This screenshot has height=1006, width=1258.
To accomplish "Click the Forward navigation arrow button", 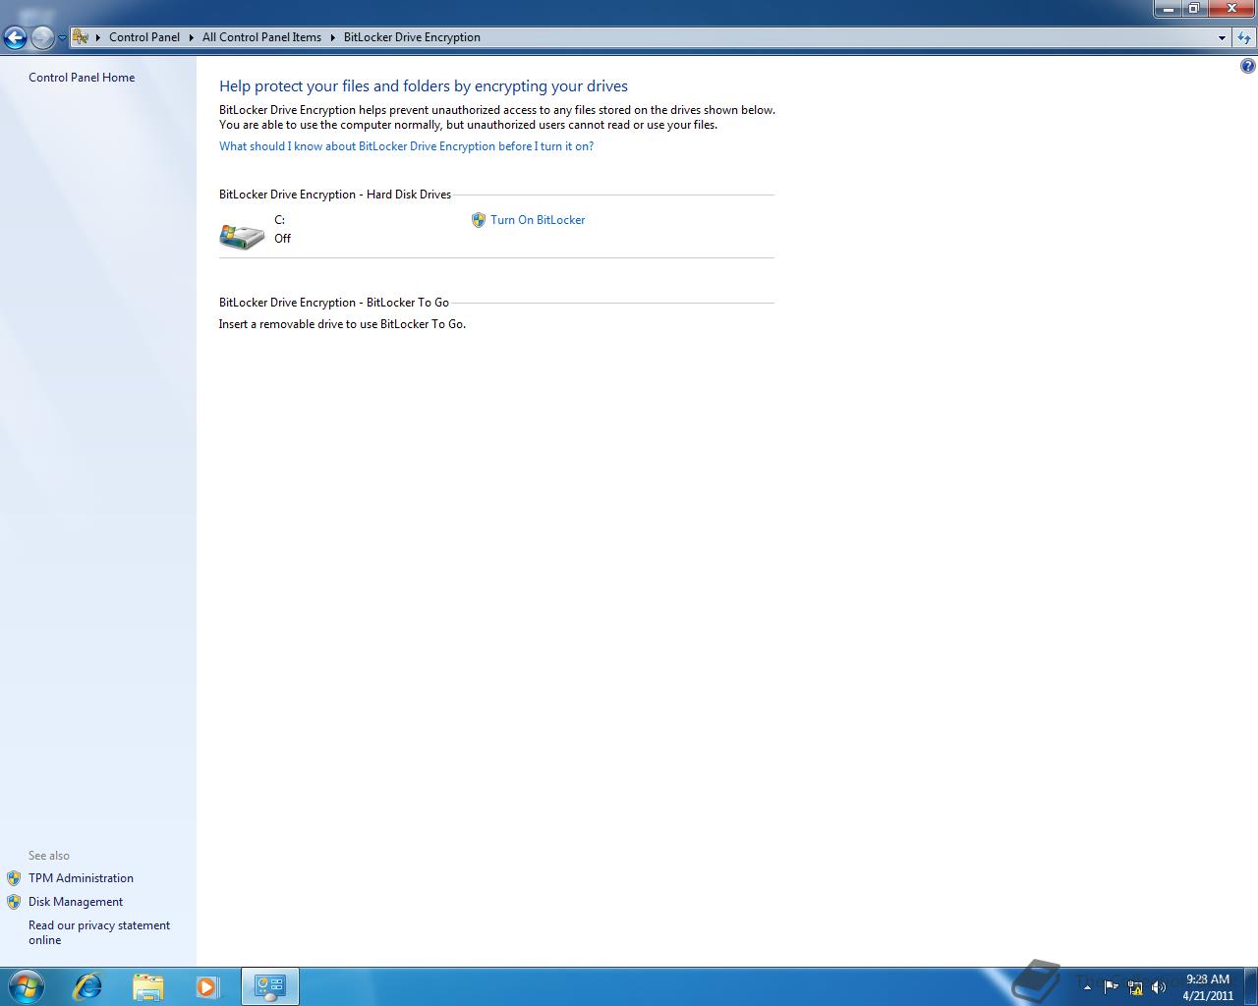I will pos(42,37).
